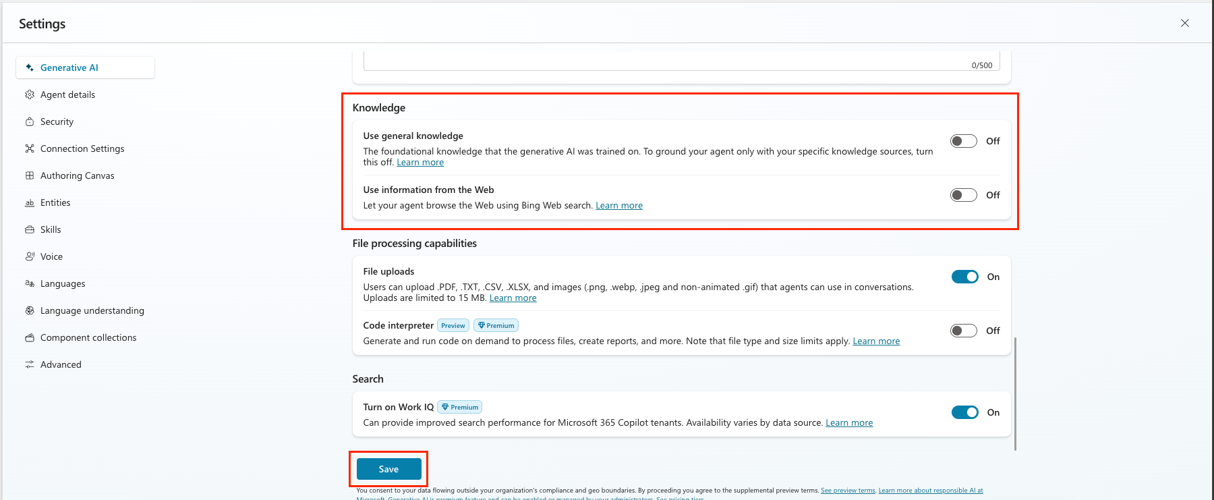The height and width of the screenshot is (500, 1214).
Task: Turn on Code interpreter
Action: pyautogui.click(x=963, y=331)
